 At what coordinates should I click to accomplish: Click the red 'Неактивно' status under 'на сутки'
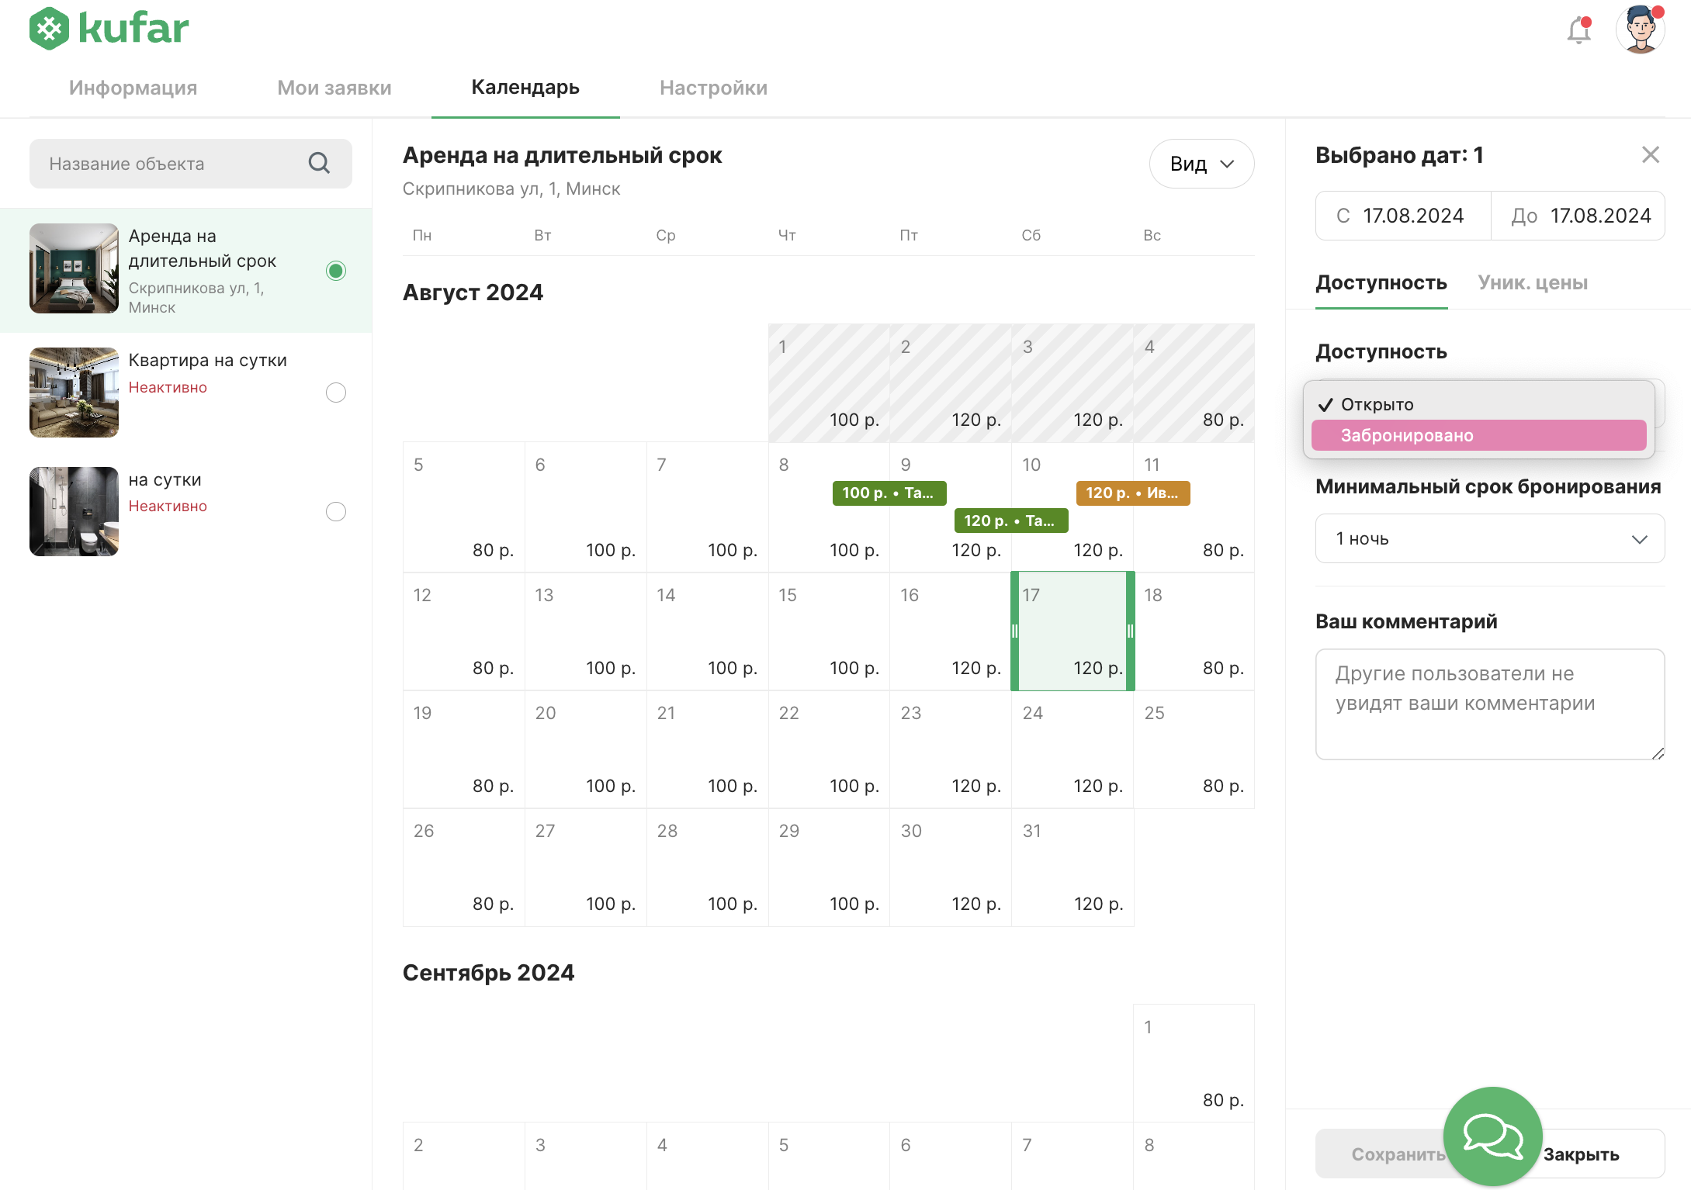(168, 506)
